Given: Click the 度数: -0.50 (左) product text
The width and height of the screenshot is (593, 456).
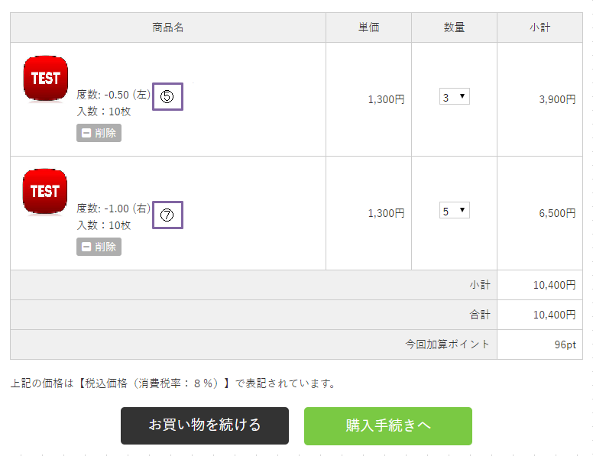Looking at the screenshot, I should coord(113,95).
